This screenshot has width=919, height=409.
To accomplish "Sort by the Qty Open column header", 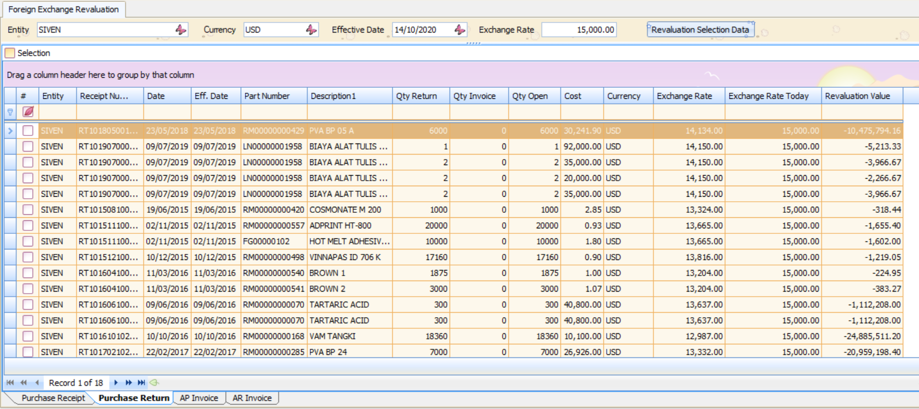I will click(x=535, y=96).
